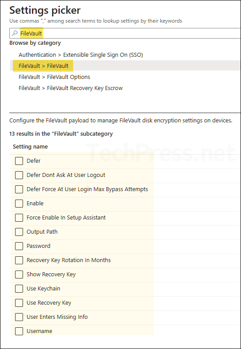The width and height of the screenshot is (241, 349).
Task: Open FileVault > FileVault Recovery Key Escrow category
Action: 71,88
